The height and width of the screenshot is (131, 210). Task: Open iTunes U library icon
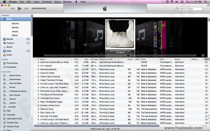5,43
